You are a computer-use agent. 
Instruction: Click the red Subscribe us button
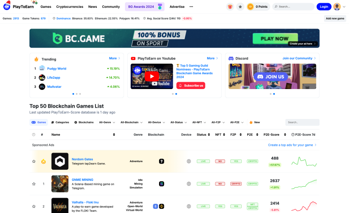(x=191, y=85)
